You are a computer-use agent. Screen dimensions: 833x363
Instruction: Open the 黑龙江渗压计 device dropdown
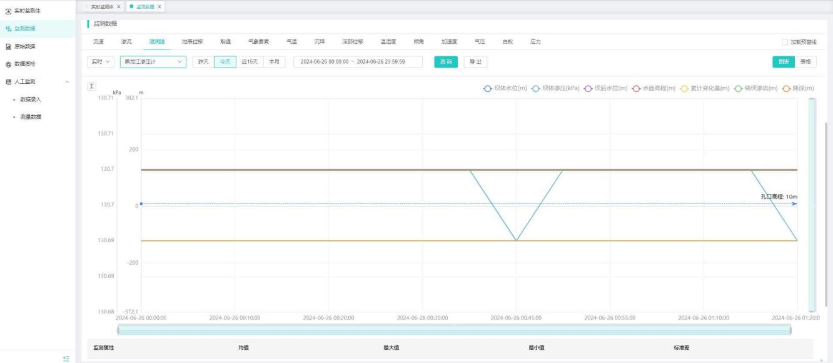[153, 62]
